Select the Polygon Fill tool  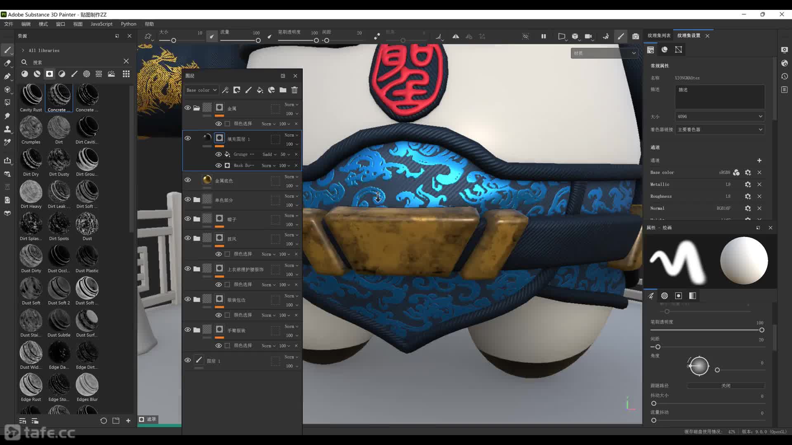pos(7,103)
